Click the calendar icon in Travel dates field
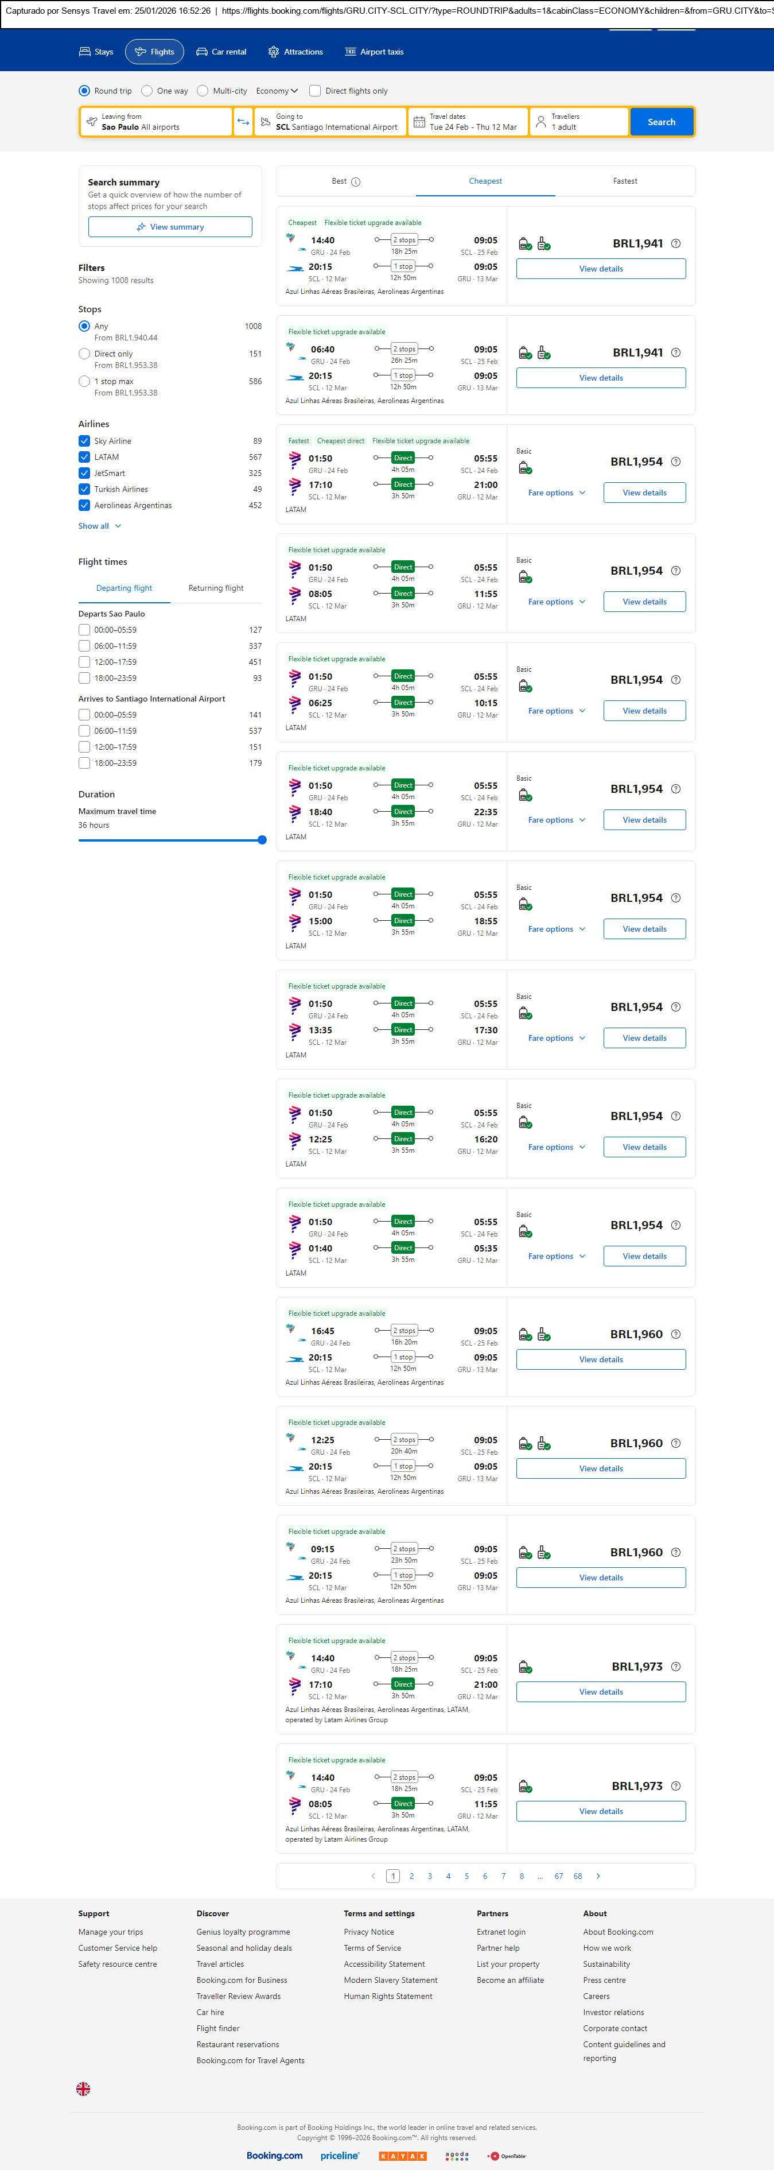The height and width of the screenshot is (2170, 774). click(419, 122)
